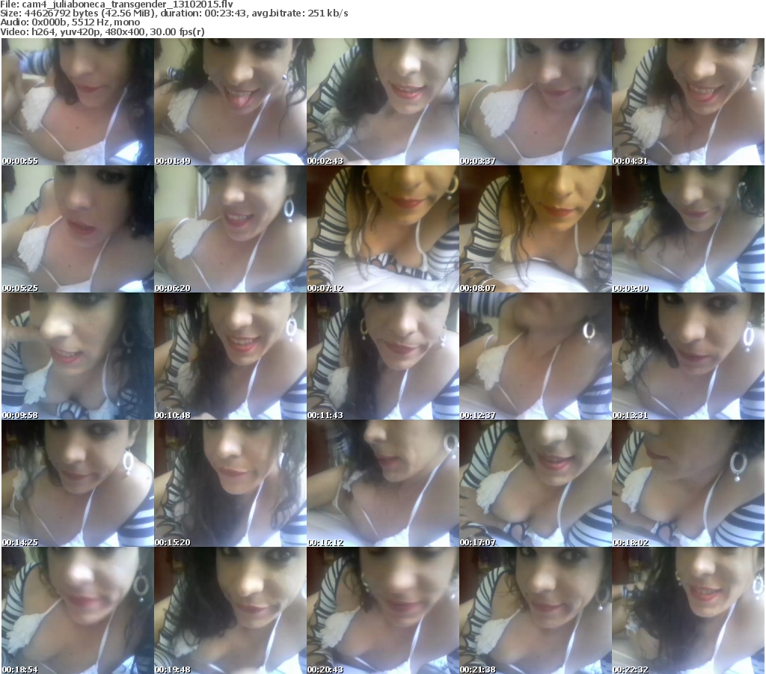This screenshot has width=766, height=674.
Task: Open the thumbnail stamped 00:05:25
Action: (78, 229)
